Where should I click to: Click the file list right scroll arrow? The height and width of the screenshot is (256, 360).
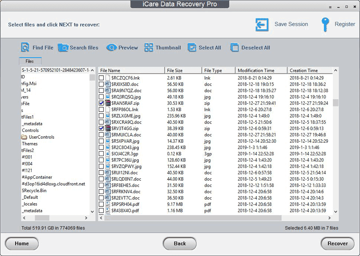coord(330,218)
